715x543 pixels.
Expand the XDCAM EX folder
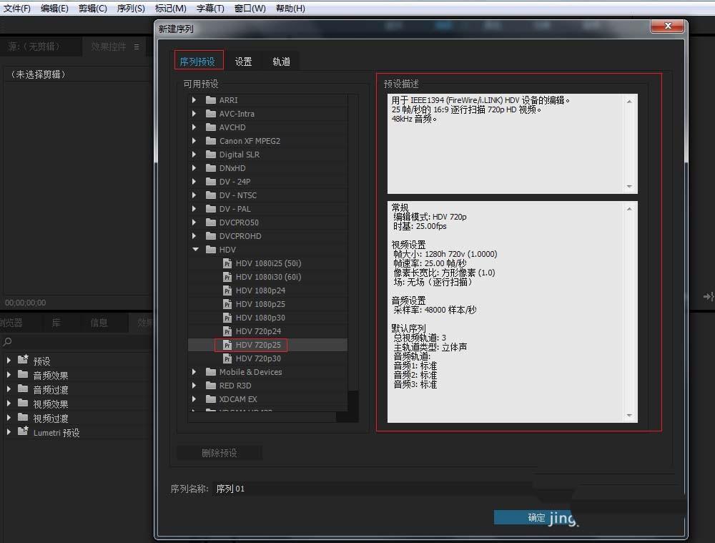click(194, 399)
